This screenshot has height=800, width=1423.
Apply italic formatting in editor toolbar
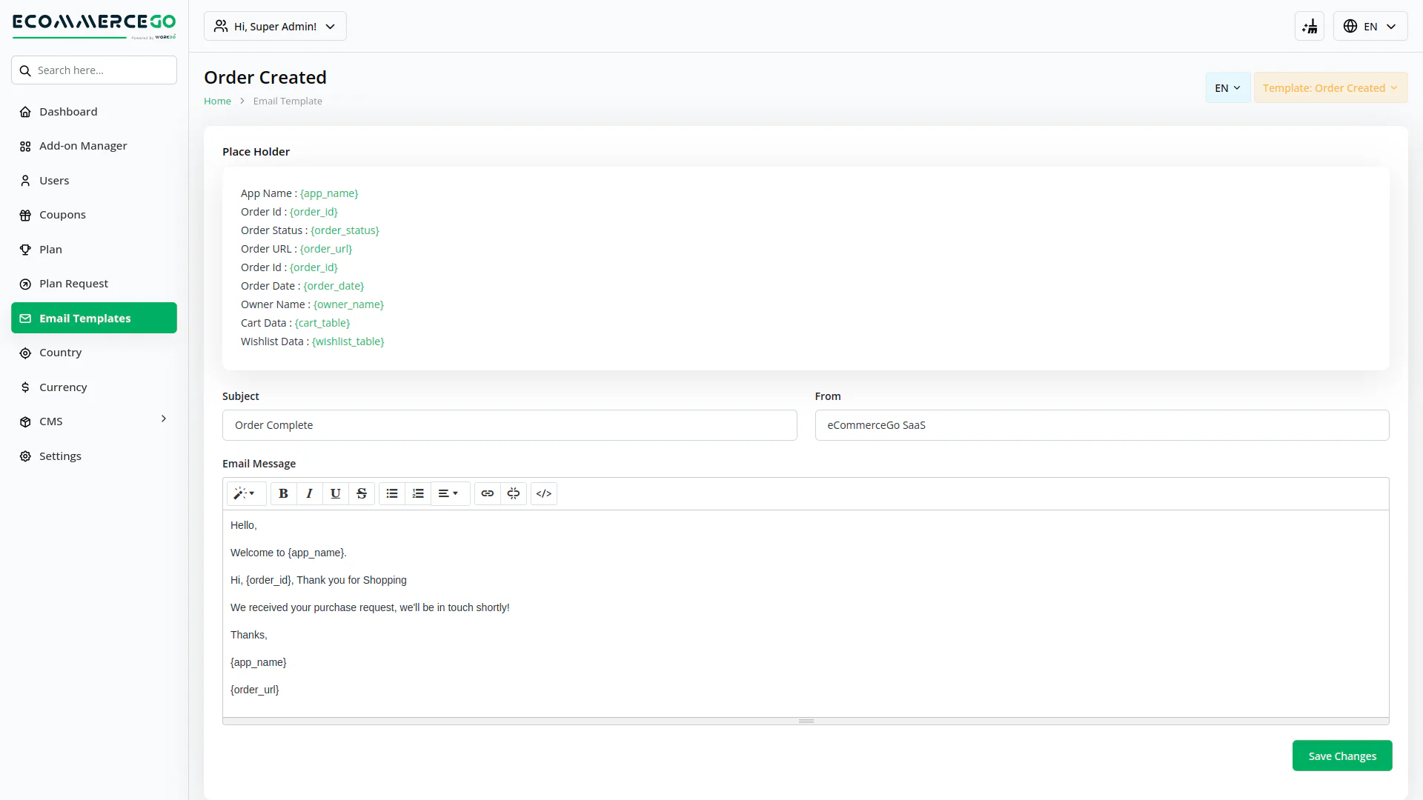pyautogui.click(x=309, y=493)
